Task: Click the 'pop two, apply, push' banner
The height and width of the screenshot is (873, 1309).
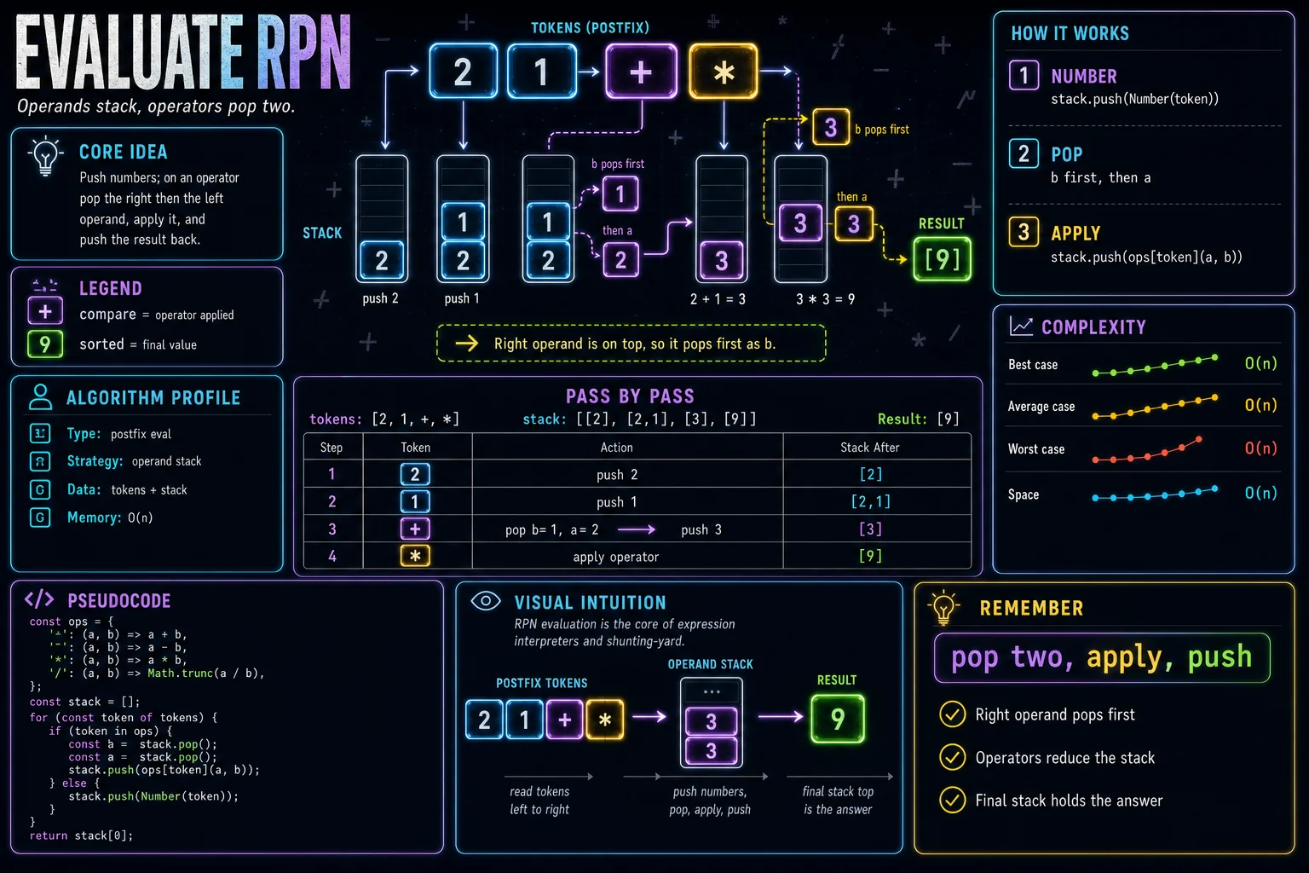Action: point(1102,657)
